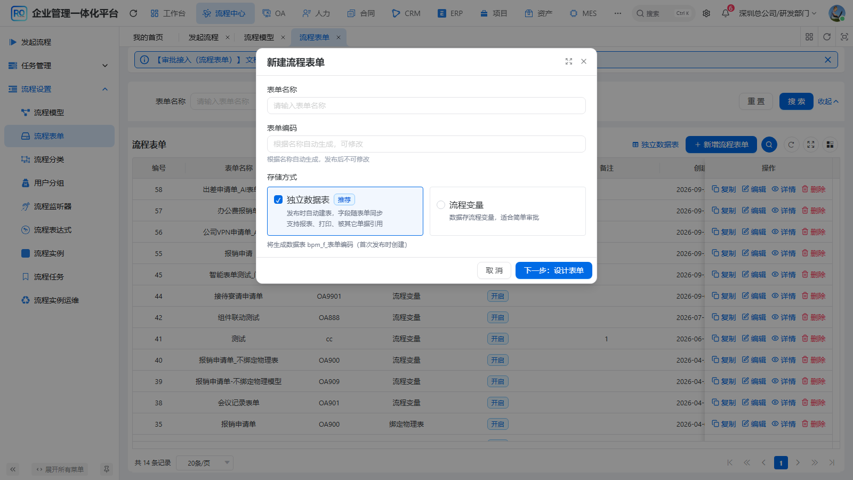853x480 pixels.
Task: Select 流程变量 radio option
Action: (441, 205)
